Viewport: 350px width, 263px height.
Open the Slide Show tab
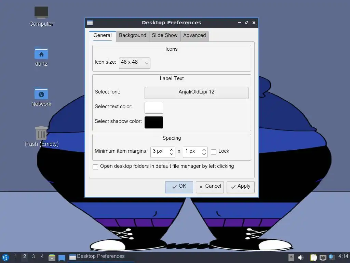tap(165, 36)
